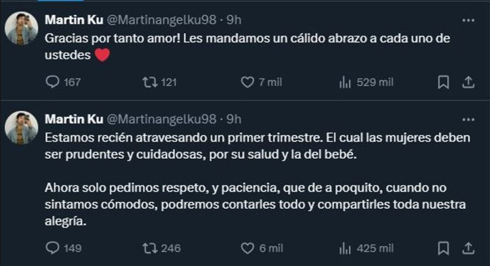Share the 'Gracias por tanto amor' tweet
This screenshot has height=266, width=490.
pos(468,82)
